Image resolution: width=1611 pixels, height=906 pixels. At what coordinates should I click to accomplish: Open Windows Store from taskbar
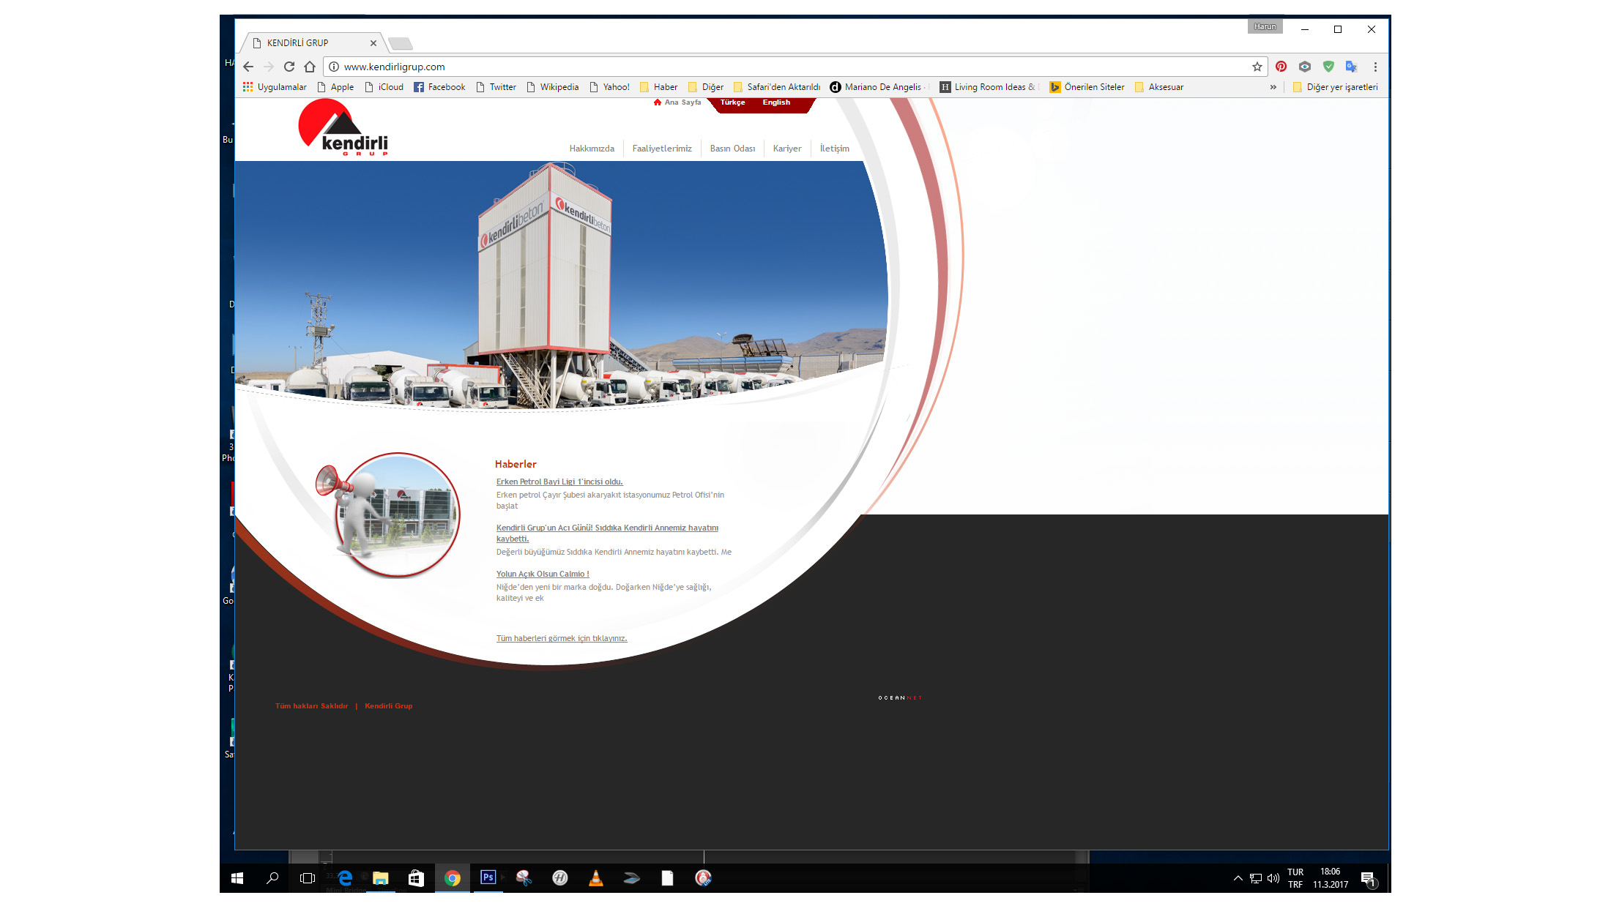[416, 878]
